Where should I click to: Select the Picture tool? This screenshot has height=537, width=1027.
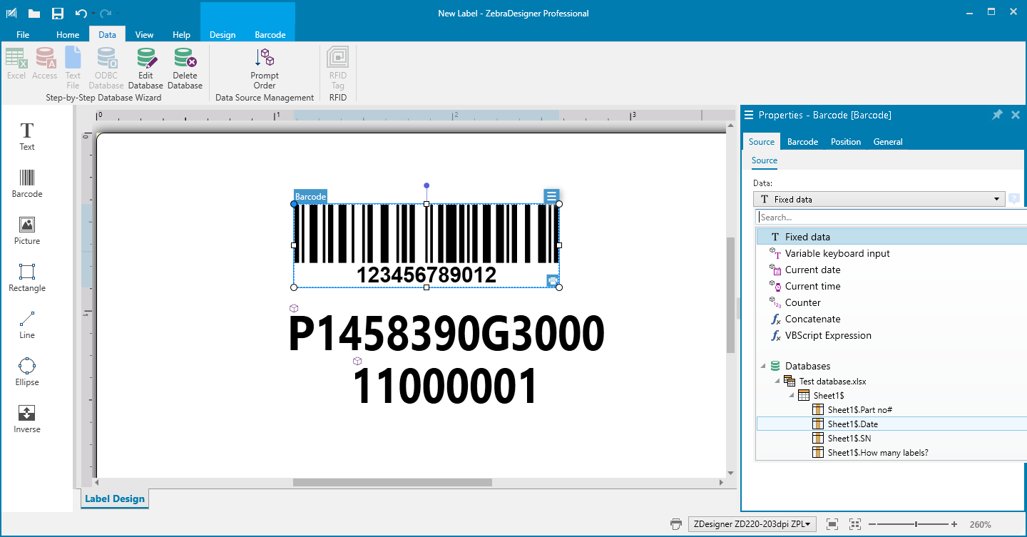pos(27,230)
